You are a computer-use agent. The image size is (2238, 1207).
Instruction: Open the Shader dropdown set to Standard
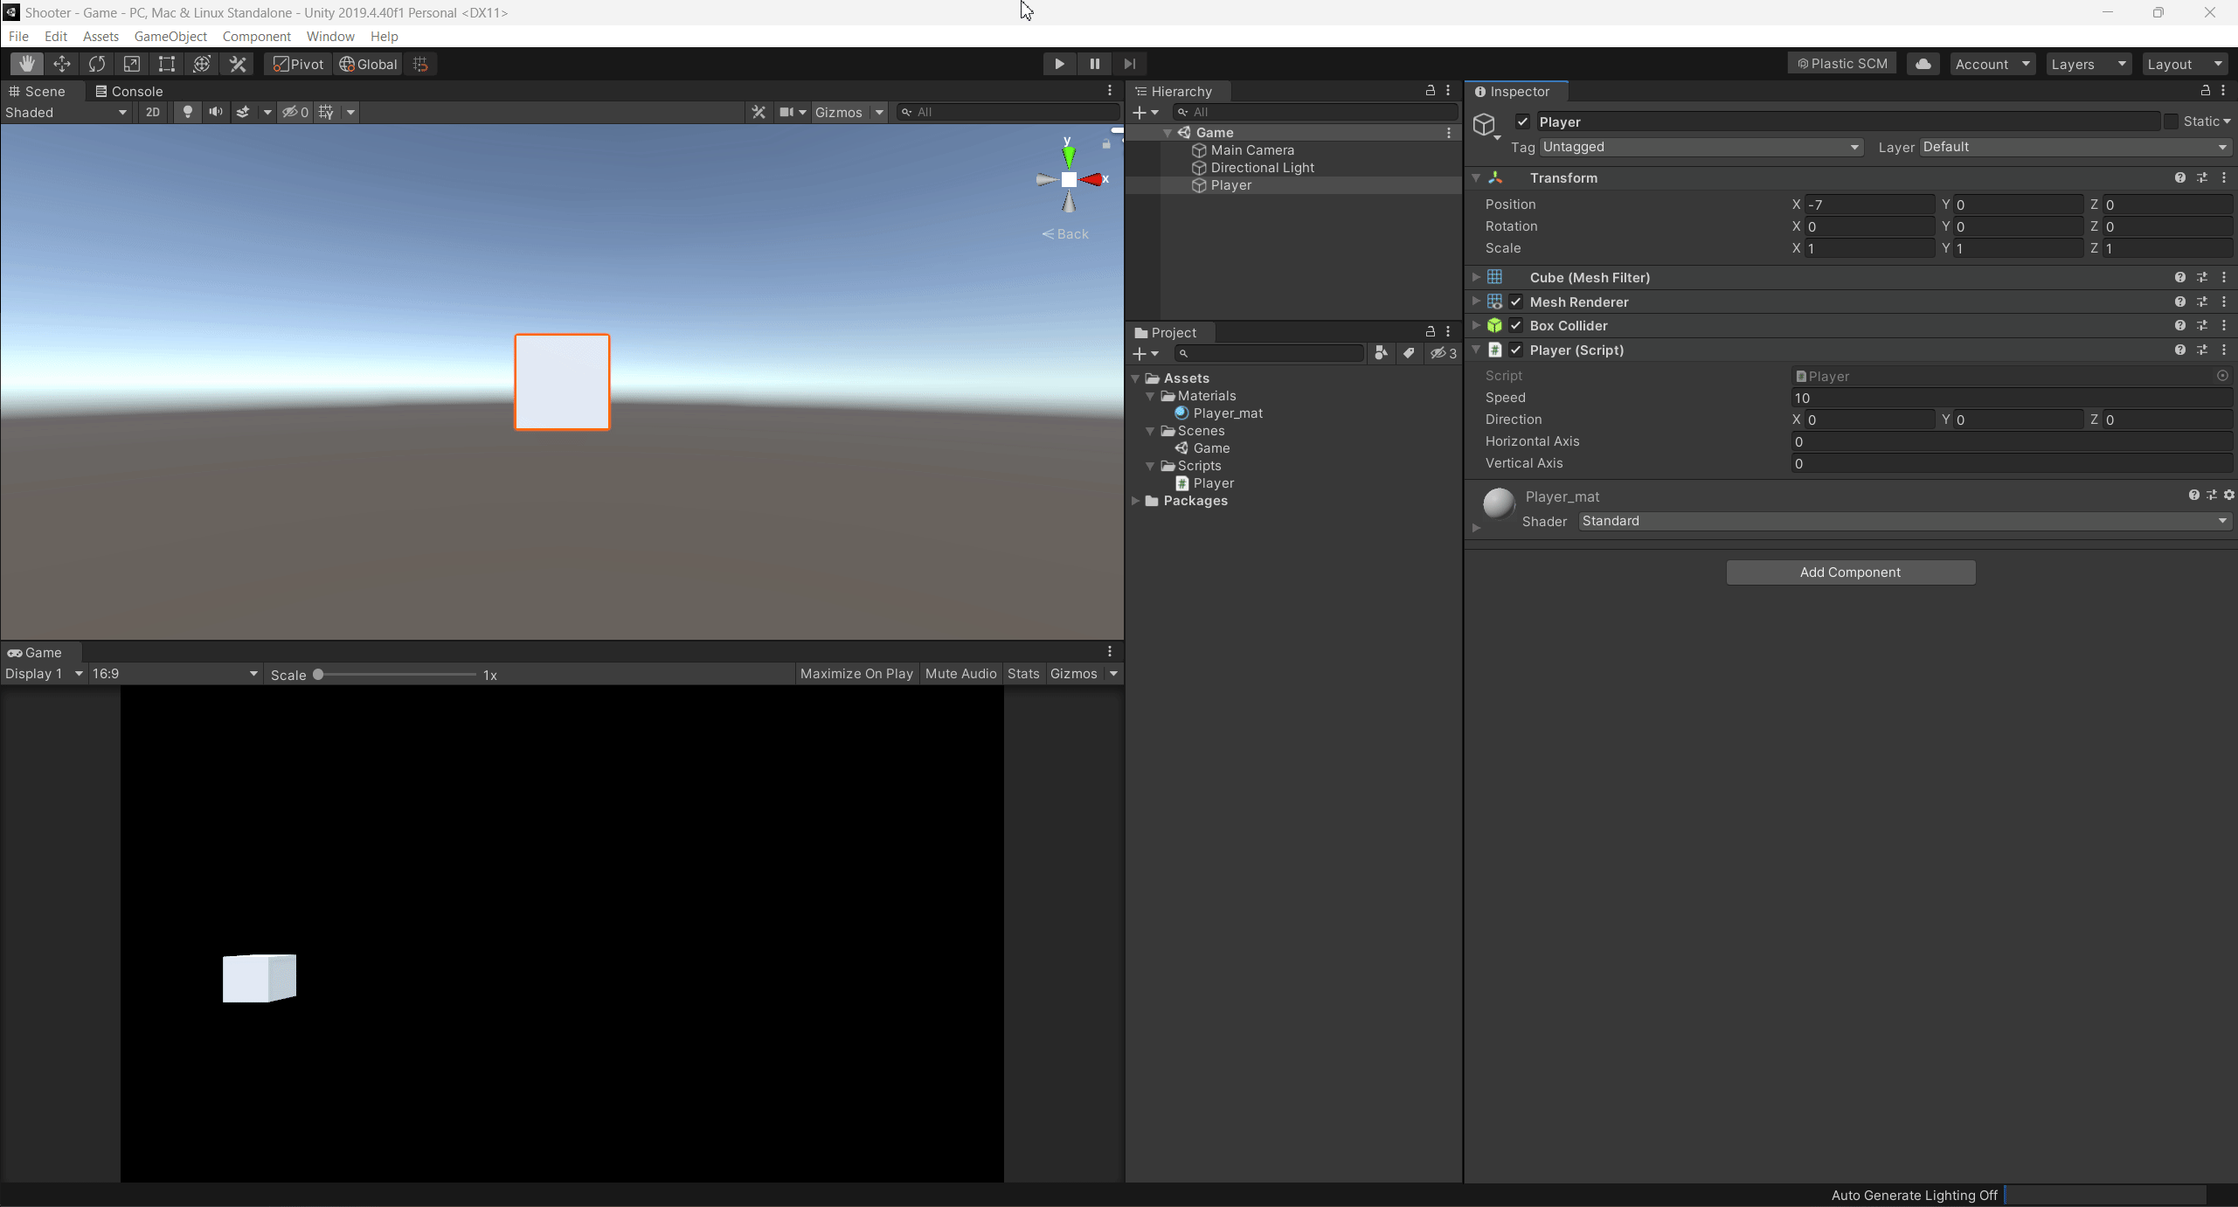tap(1903, 520)
